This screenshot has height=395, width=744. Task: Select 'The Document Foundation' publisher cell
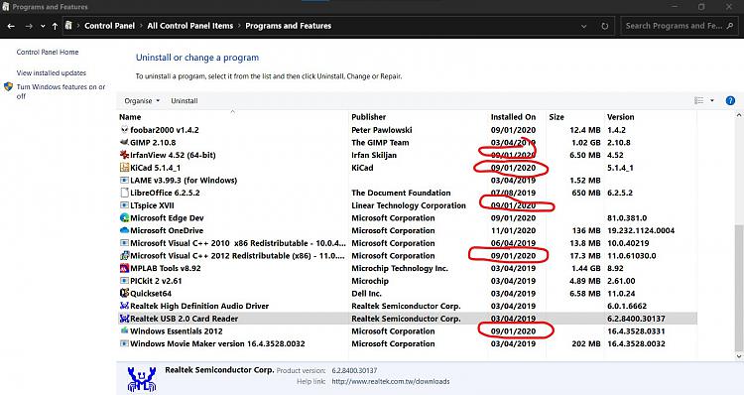pos(401,193)
